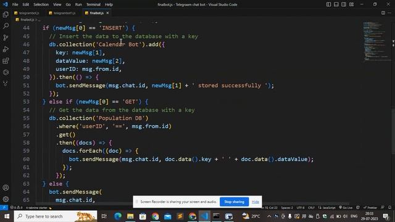395x222 pixels.
Task: Click the tabnine starter status item
Action: click(x=38, y=208)
